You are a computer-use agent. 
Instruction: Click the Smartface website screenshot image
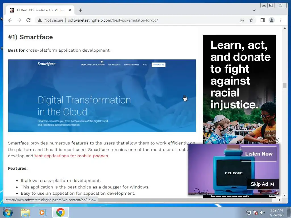tap(102, 96)
